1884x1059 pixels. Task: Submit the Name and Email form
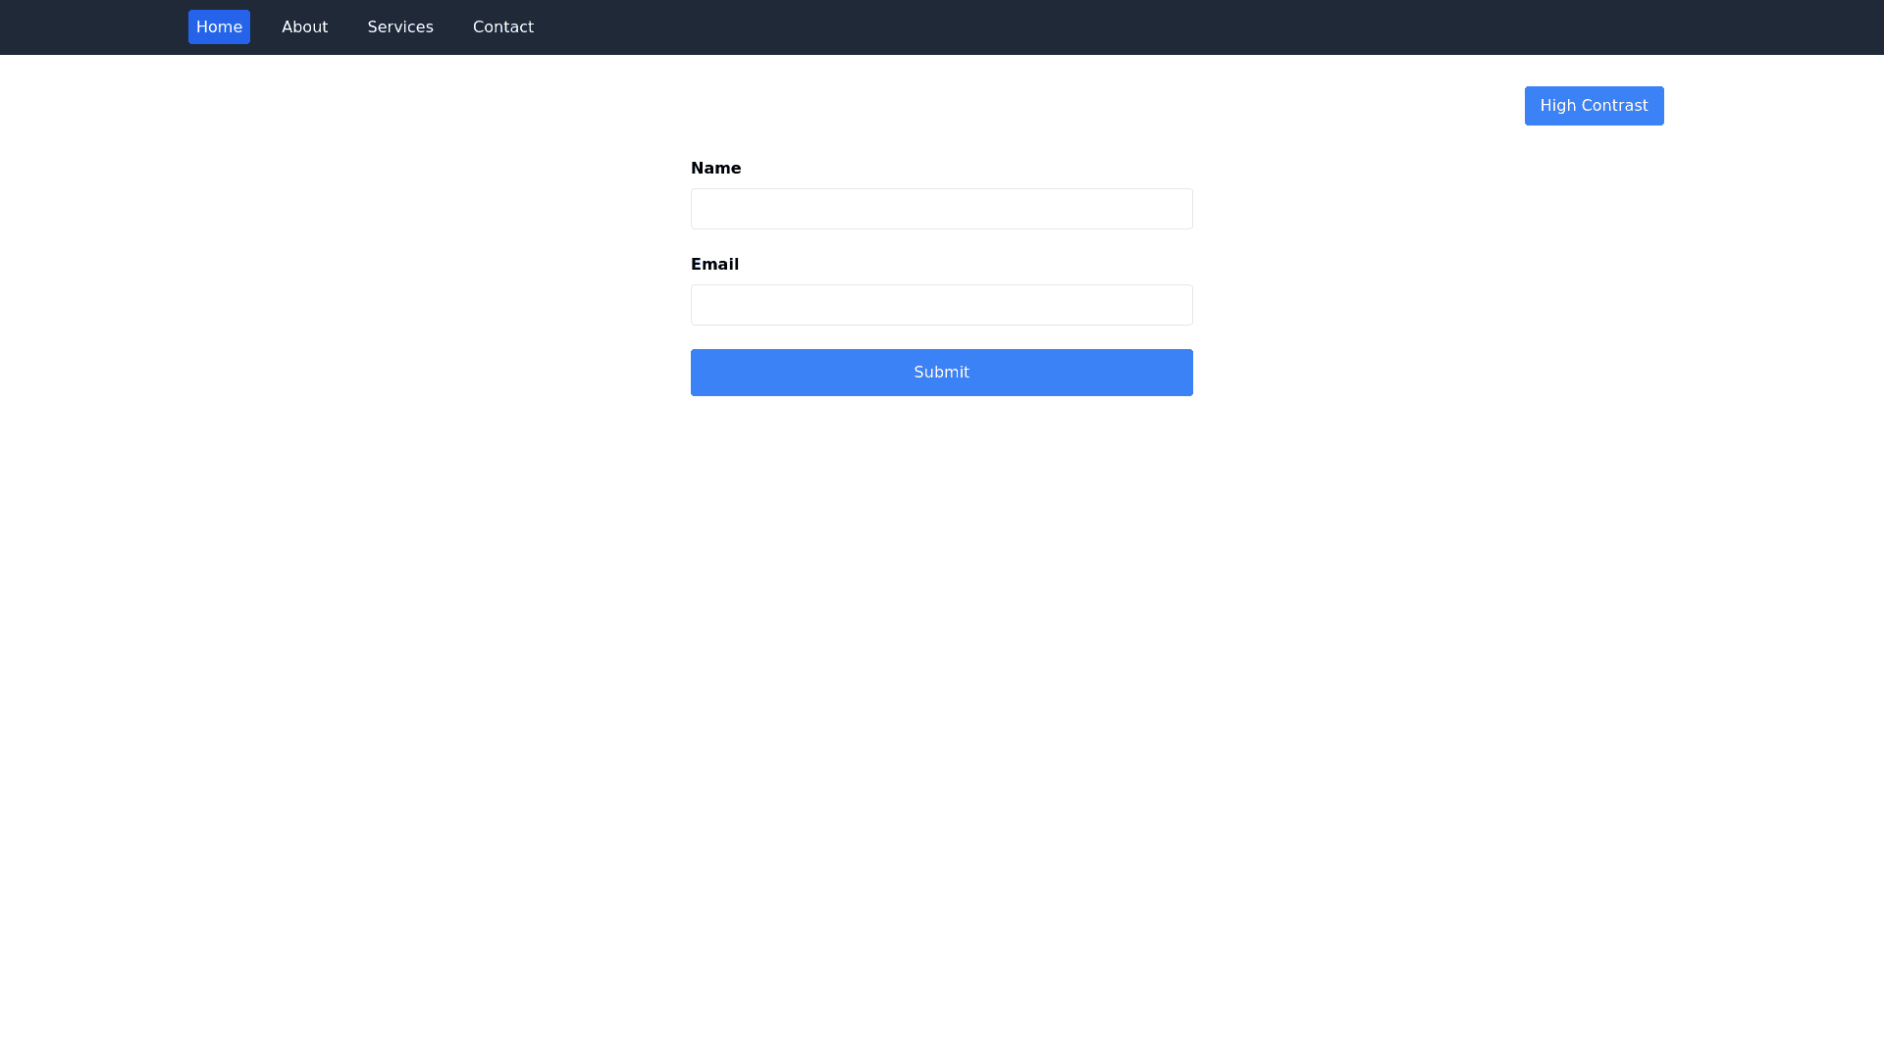(x=941, y=373)
